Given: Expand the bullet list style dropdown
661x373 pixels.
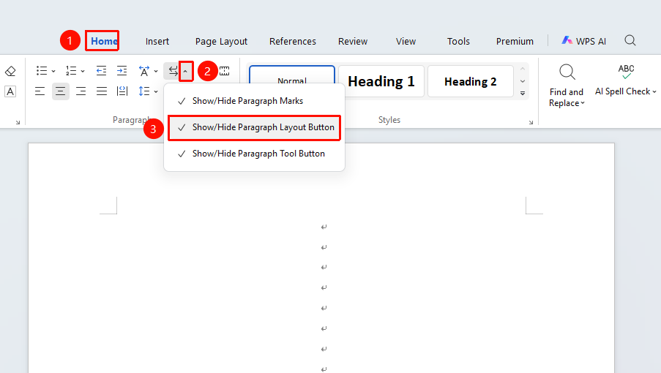Looking at the screenshot, I should click(53, 71).
